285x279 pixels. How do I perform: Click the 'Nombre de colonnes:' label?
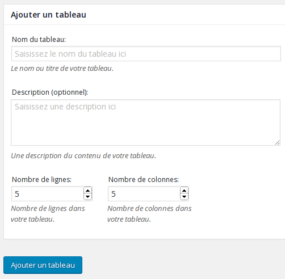coord(144,179)
